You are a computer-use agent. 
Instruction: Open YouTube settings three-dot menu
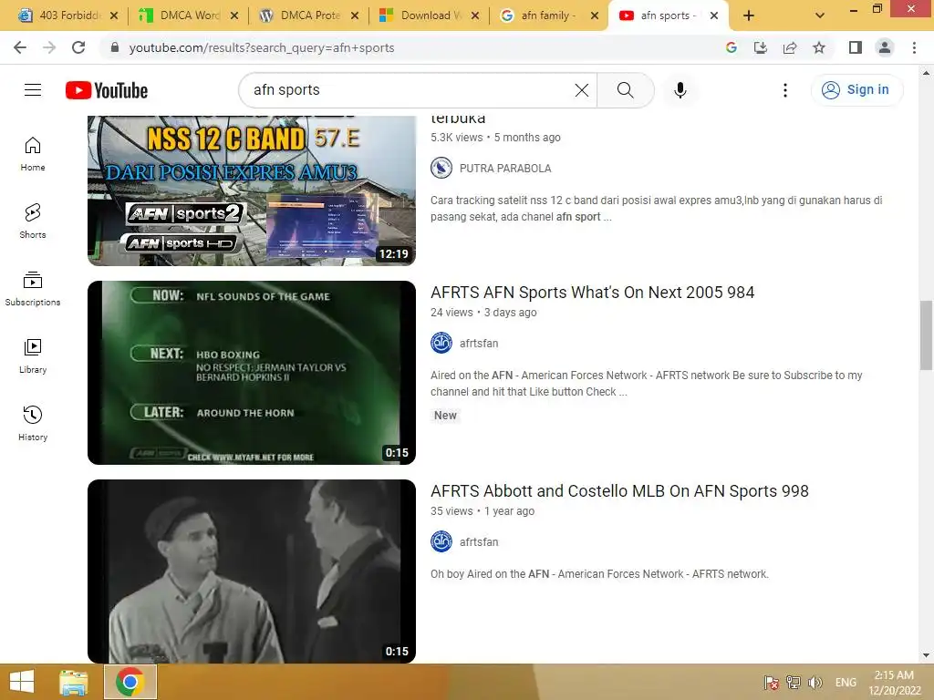[x=785, y=90]
